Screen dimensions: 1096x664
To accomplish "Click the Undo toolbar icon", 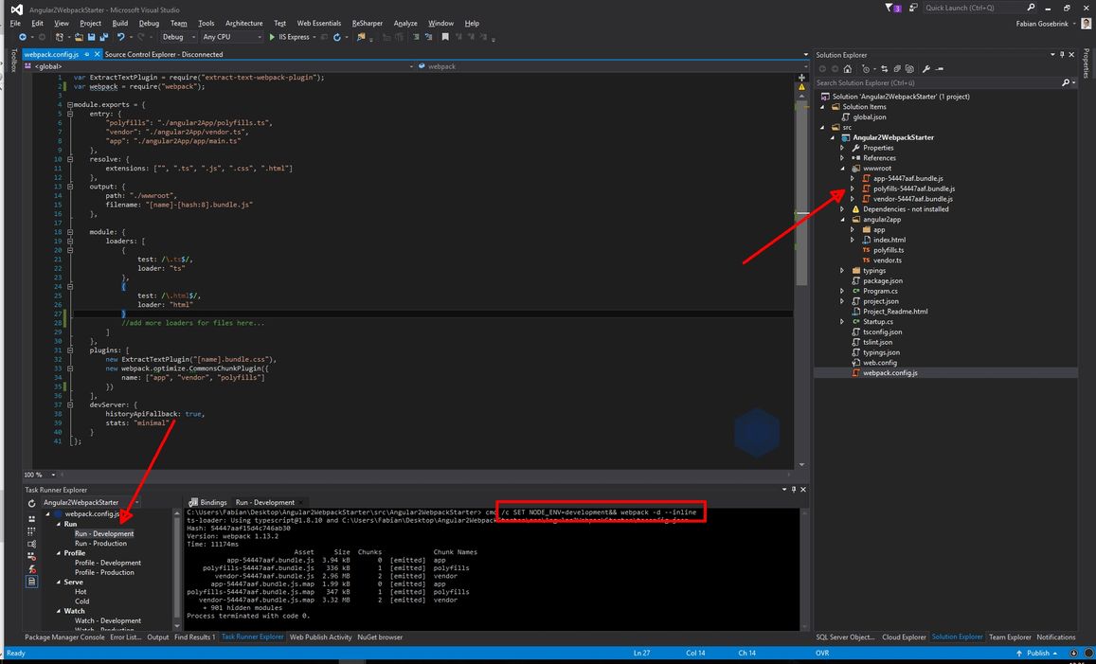I will tap(121, 37).
